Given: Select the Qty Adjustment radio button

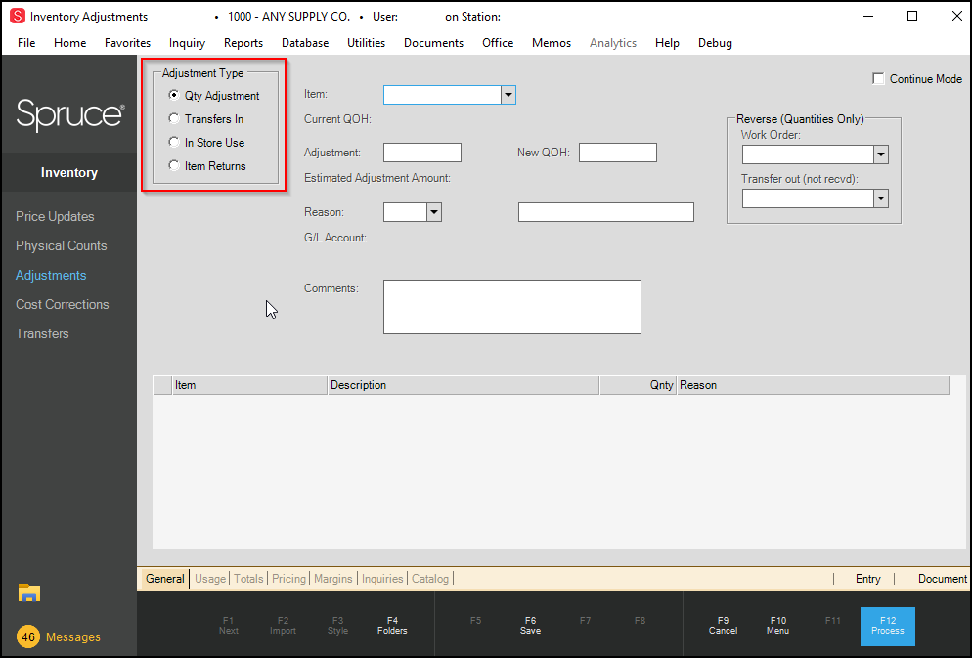Looking at the screenshot, I should coord(174,96).
